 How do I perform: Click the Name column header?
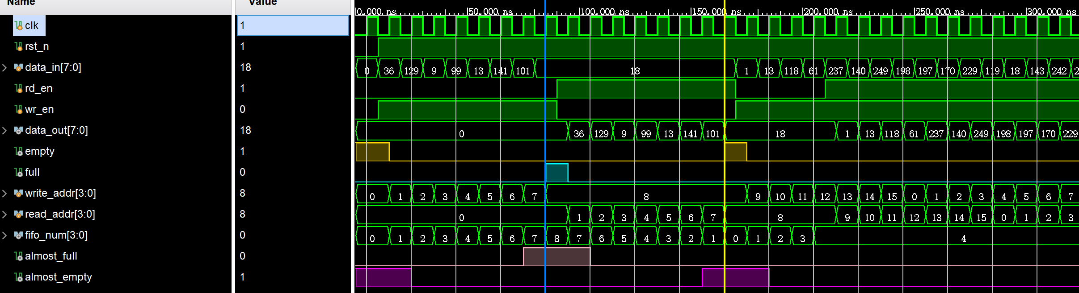click(21, 3)
